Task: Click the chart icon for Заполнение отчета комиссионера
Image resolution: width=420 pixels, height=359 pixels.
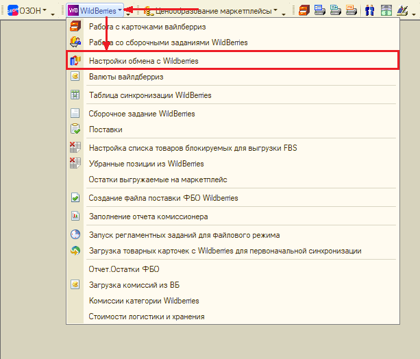Action: coord(75,216)
